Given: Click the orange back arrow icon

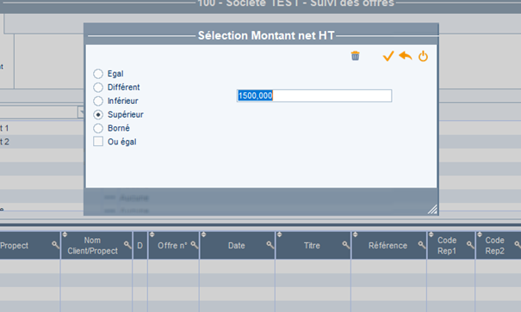Looking at the screenshot, I should 406,55.
